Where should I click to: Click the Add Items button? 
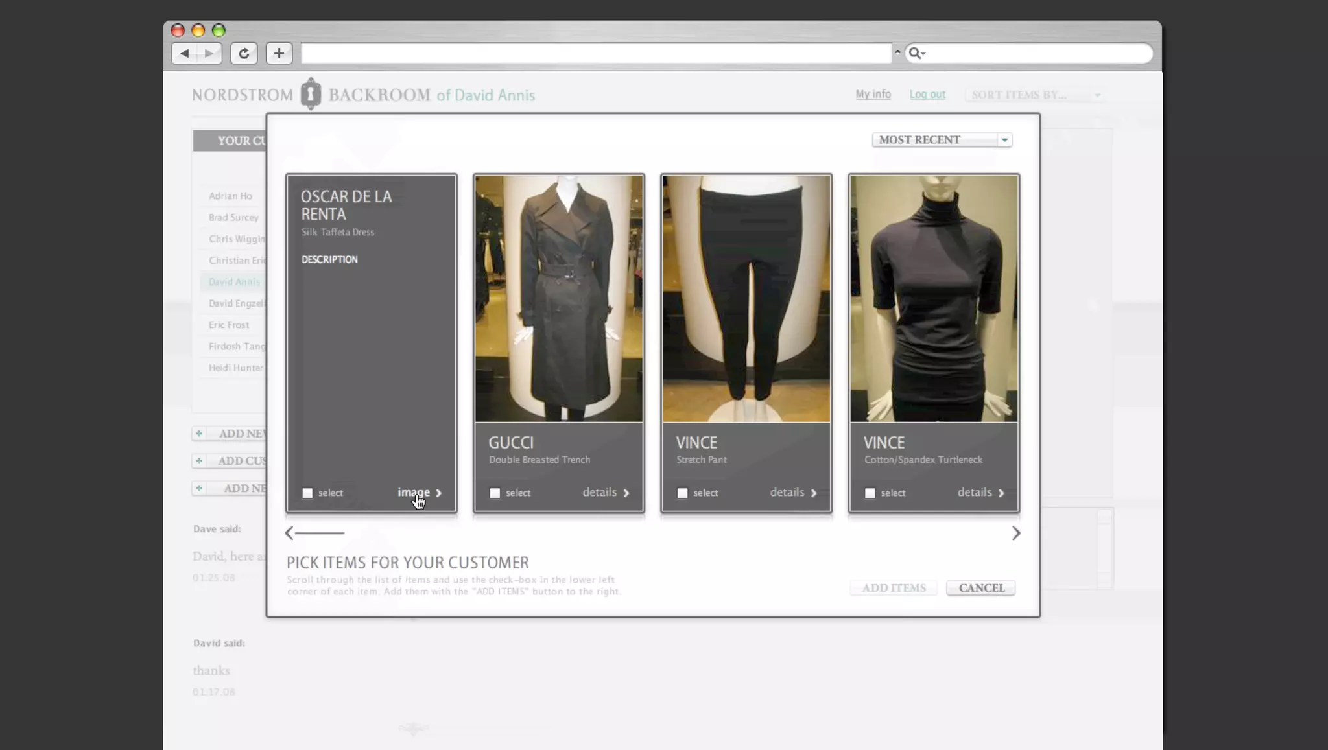click(893, 588)
